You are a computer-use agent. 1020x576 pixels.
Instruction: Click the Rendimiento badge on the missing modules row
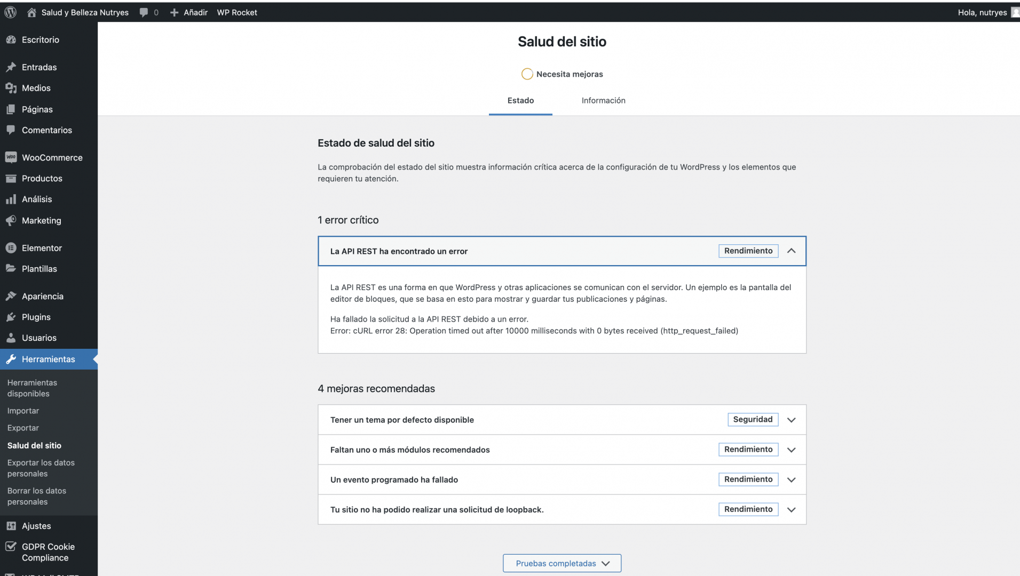click(748, 449)
